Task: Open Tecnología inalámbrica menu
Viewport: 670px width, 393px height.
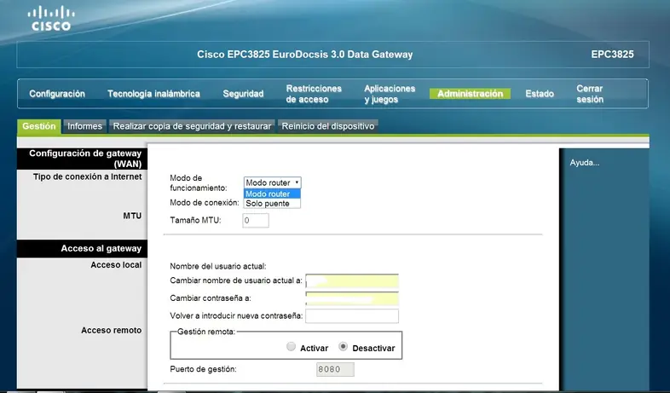Action: [x=153, y=94]
